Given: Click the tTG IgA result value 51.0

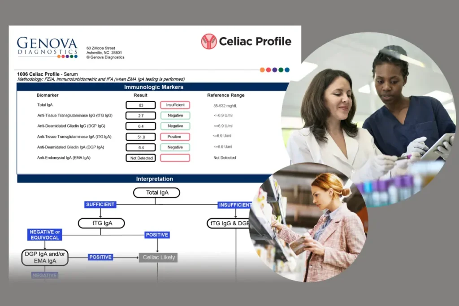Looking at the screenshot, I should tap(141, 137).
